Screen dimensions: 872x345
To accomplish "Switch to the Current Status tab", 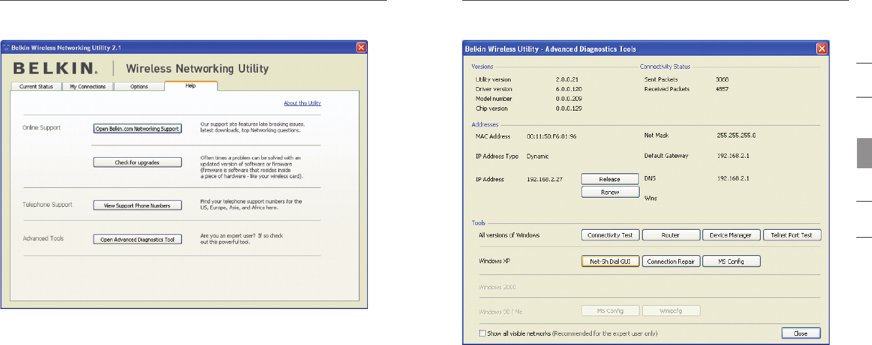I will pos(37,86).
